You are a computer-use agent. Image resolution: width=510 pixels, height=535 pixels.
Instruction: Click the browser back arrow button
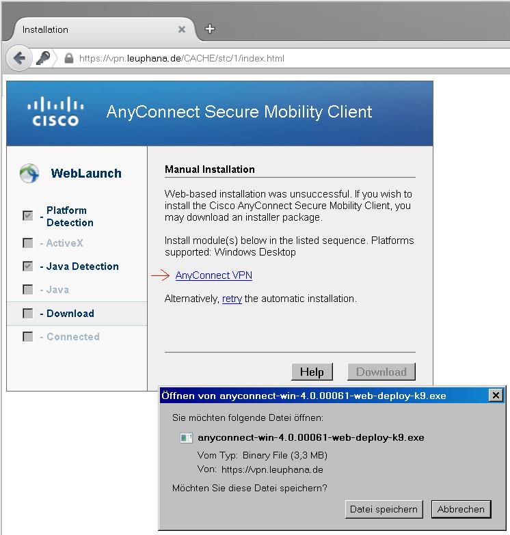19,58
